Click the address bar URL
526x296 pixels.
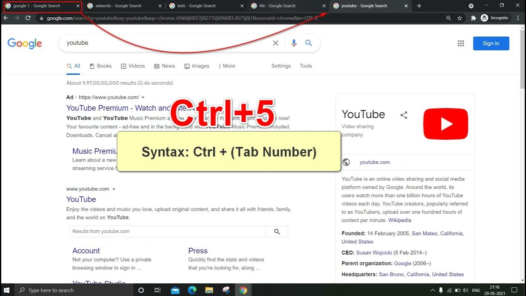182,18
